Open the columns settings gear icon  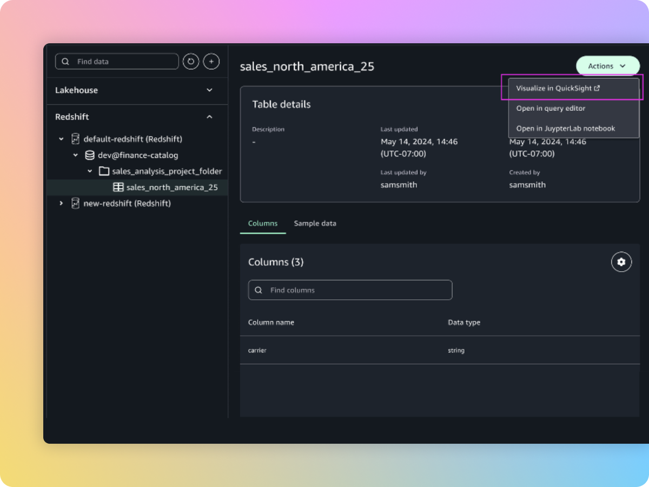[x=621, y=262]
